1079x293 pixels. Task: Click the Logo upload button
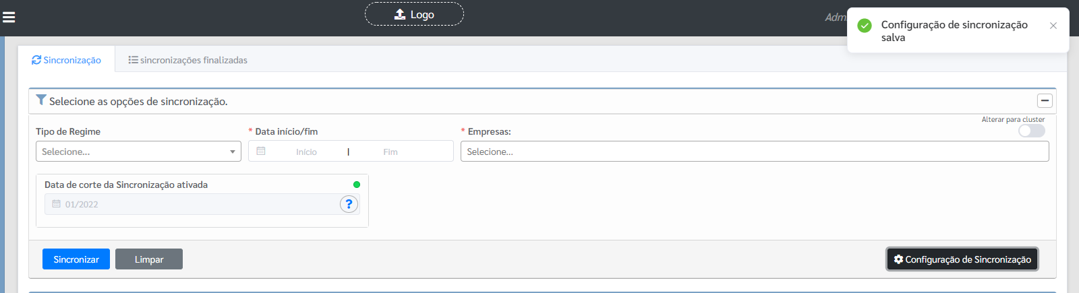pos(414,14)
